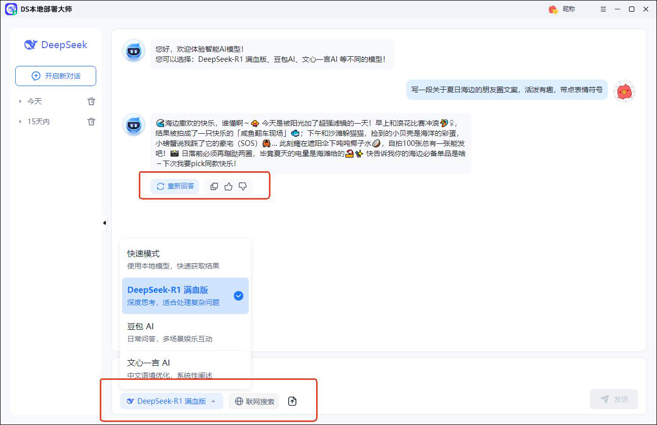Click the upload file icon
Screen dimensions: 657x425
point(292,401)
